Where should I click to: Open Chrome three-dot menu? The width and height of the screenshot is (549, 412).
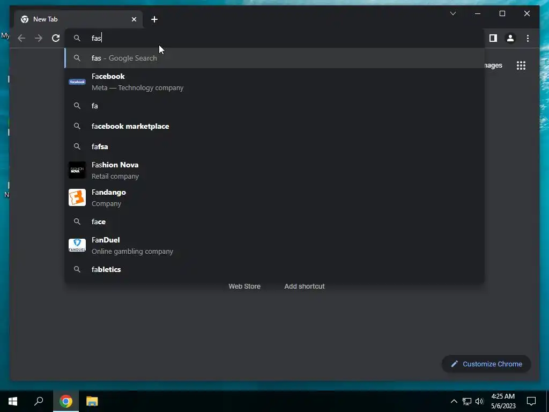(x=528, y=38)
